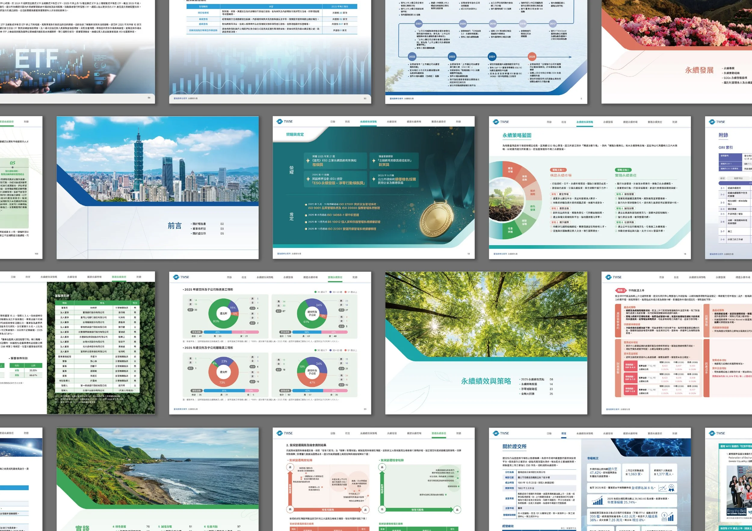Click the star icon beside 楷模獎 award
The image size is (752, 531).
click(308, 161)
